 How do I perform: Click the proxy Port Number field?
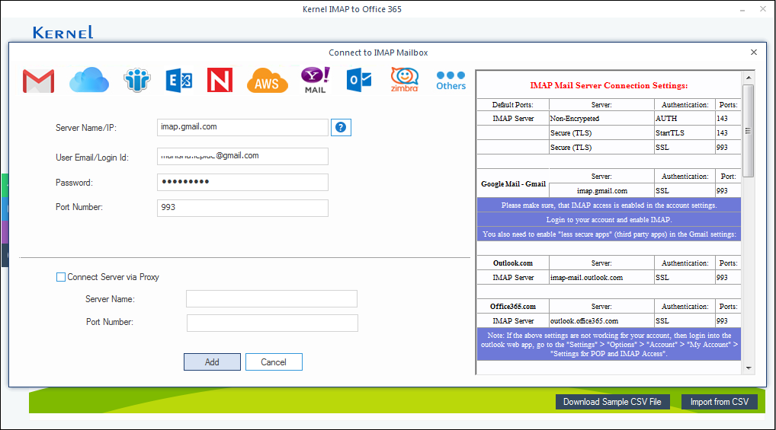point(272,323)
